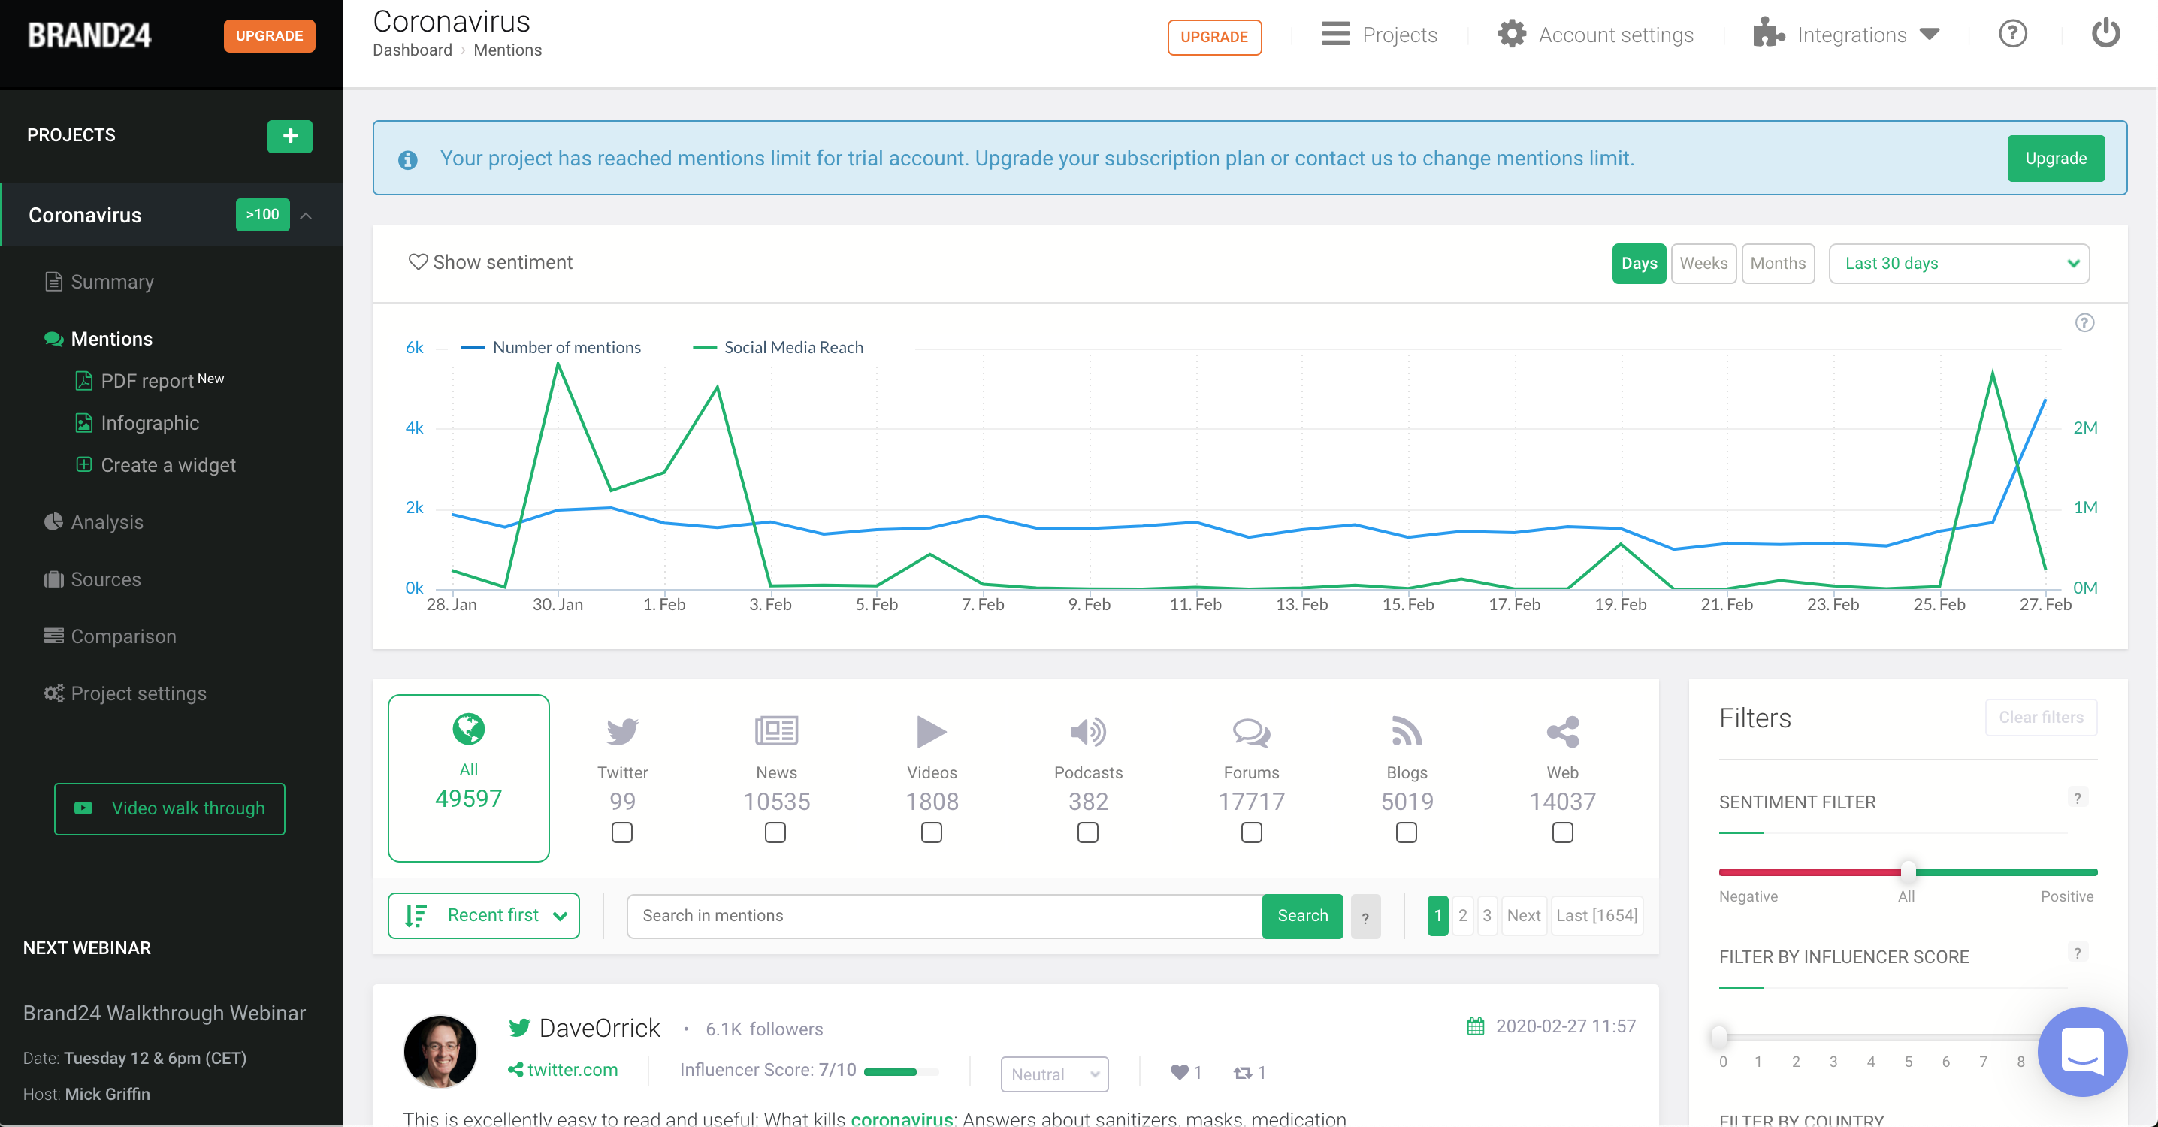Toggle Number of mentions legend series
This screenshot has height=1127, width=2158.
tap(552, 348)
